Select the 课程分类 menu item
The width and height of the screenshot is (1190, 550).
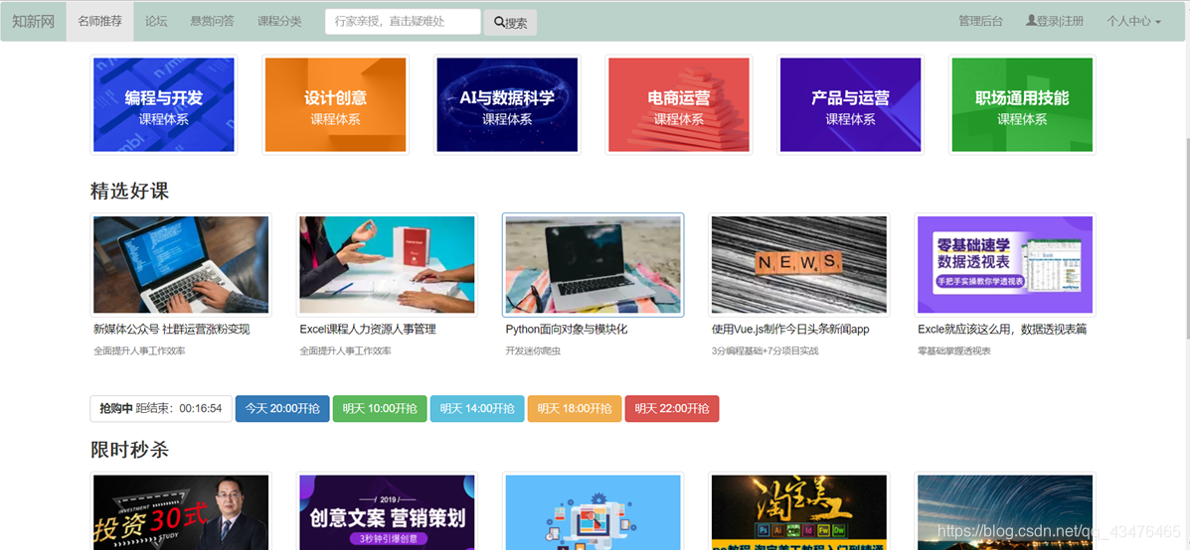(x=279, y=21)
